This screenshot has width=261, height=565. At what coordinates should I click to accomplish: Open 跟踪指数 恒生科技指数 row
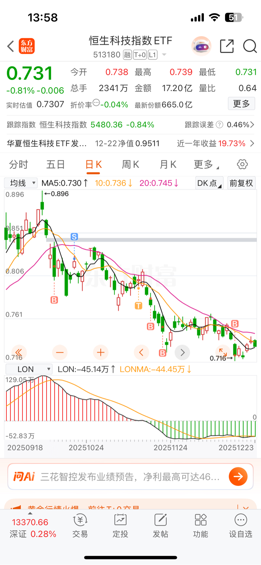tap(81, 125)
